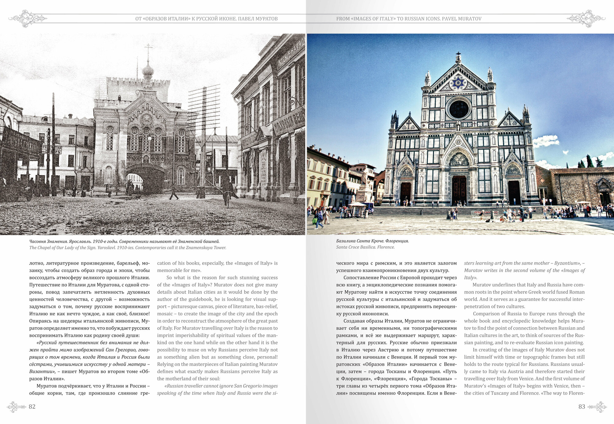Click the caption 'Базилика Санта Кроче. Флоренция'
Image resolution: width=614 pixels, height=424 pixels.
pos(372,241)
